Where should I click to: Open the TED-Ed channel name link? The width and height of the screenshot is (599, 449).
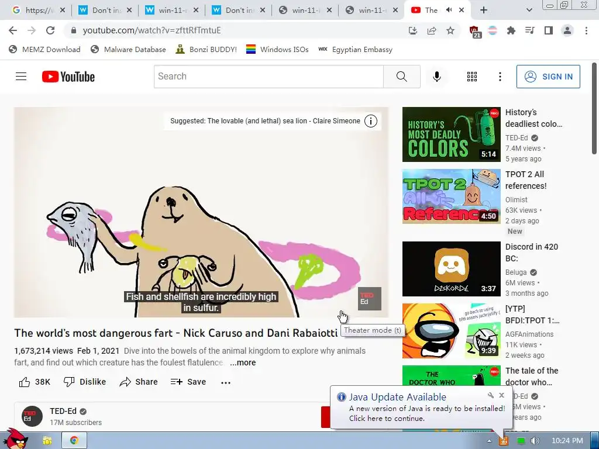pyautogui.click(x=63, y=411)
